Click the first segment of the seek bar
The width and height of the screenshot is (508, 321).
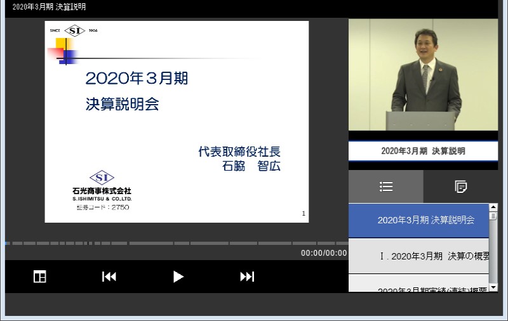8,243
